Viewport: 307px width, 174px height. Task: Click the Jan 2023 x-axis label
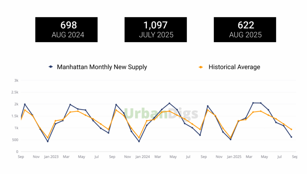point(51,157)
